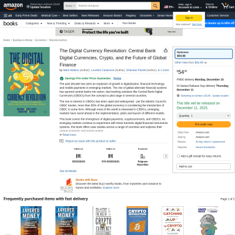Select the Hardcover $54.99 format option
Screen dimensions: 235x235
click(x=203, y=54)
